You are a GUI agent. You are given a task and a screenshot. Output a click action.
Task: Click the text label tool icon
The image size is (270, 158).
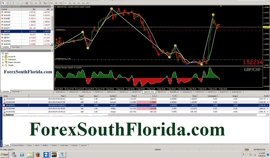(40, 3)
